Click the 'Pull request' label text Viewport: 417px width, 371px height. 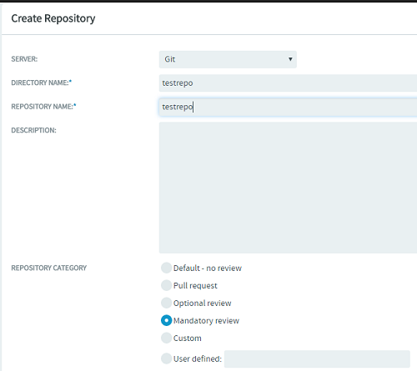click(195, 286)
